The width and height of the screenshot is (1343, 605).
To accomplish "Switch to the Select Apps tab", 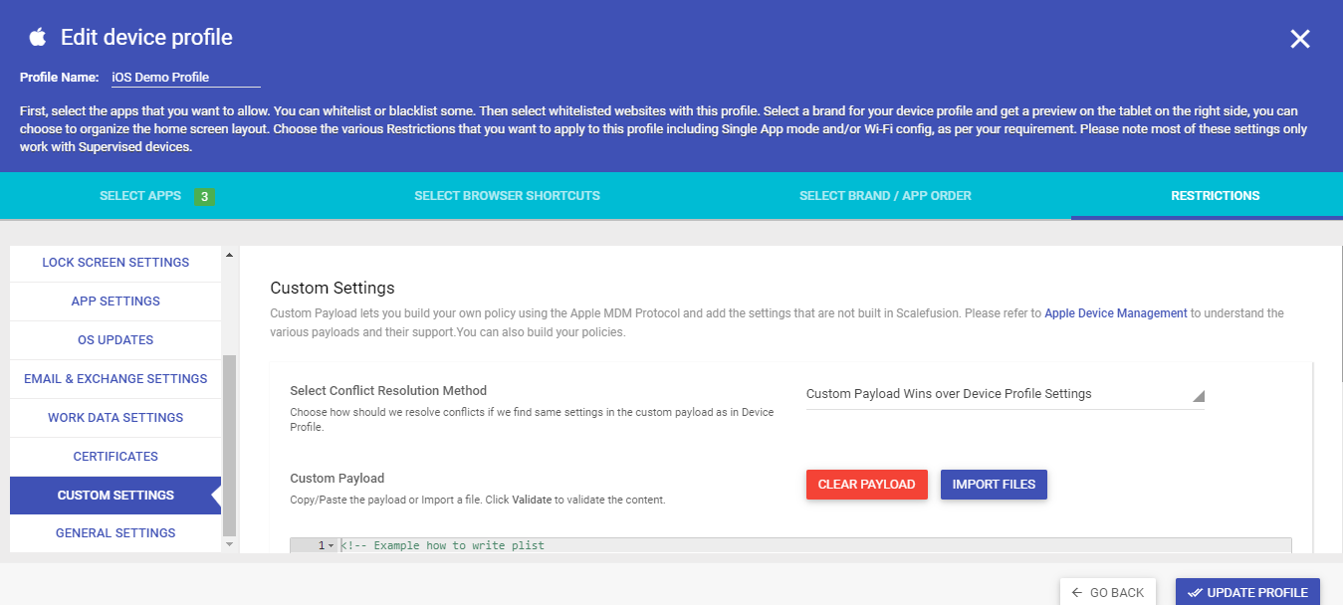I will [x=140, y=196].
